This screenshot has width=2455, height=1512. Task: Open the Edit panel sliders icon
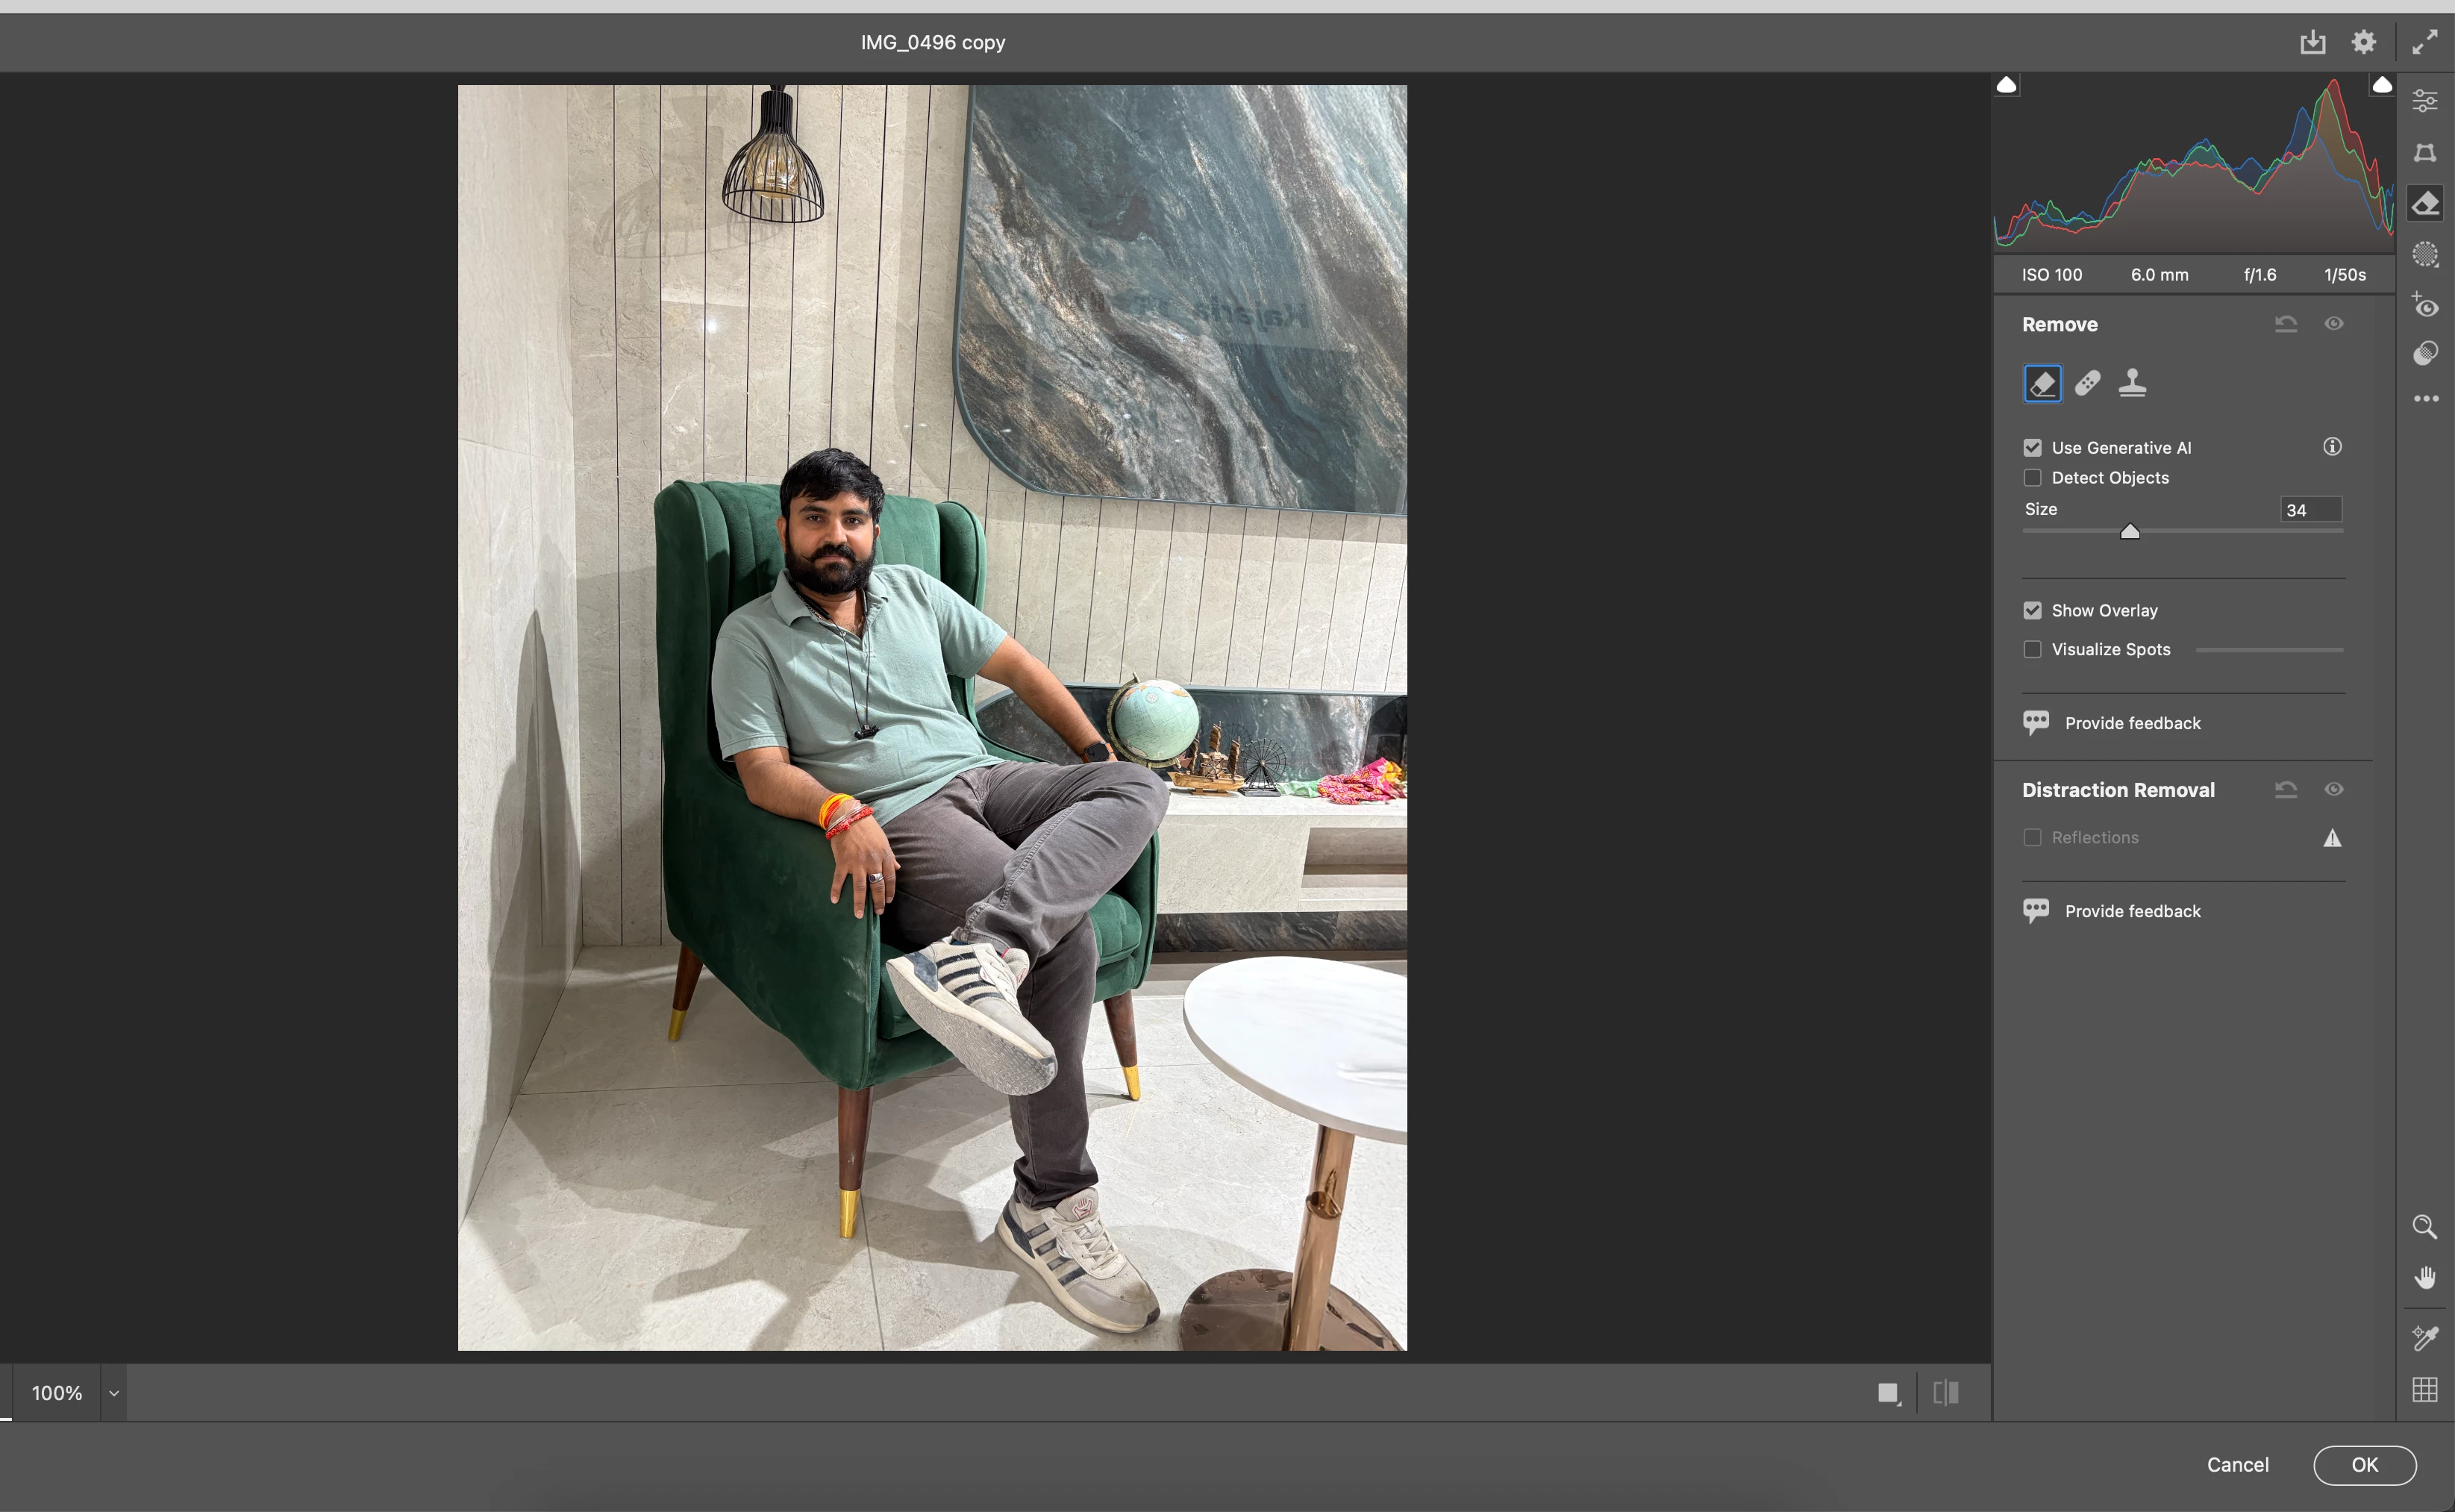[2425, 101]
